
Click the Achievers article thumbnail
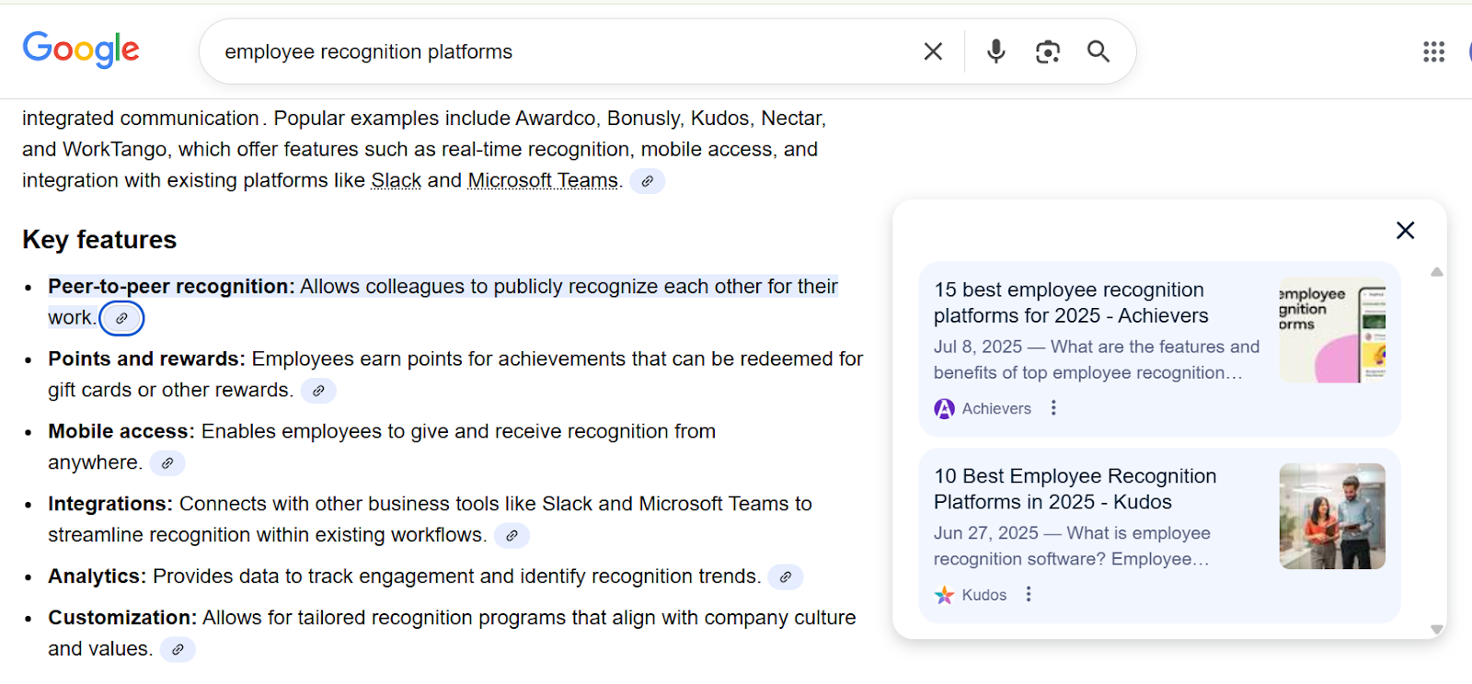[x=1332, y=330]
